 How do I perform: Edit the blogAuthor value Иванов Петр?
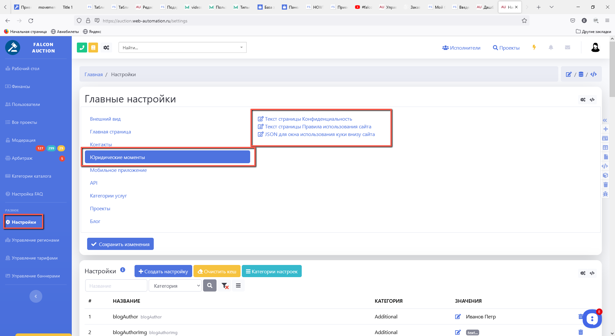[x=458, y=316]
